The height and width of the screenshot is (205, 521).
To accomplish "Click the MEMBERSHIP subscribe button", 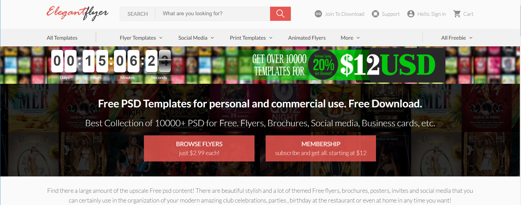I will tap(321, 148).
